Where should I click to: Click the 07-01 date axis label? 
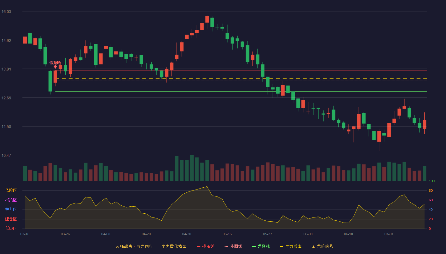pos(389,234)
